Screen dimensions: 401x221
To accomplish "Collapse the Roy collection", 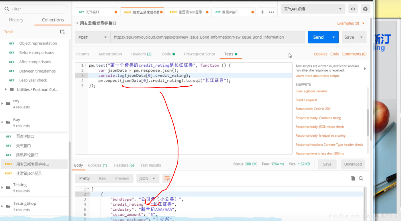I will tap(2, 122).
